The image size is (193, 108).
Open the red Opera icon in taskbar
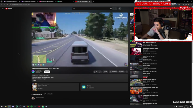39,106
